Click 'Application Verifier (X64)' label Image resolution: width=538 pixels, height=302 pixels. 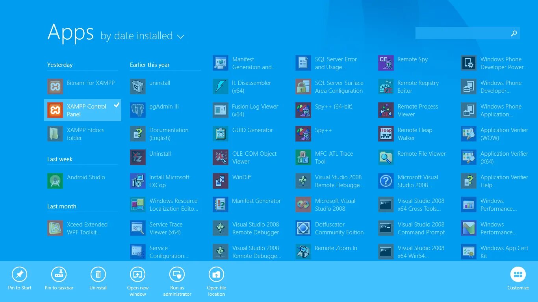(x=504, y=158)
